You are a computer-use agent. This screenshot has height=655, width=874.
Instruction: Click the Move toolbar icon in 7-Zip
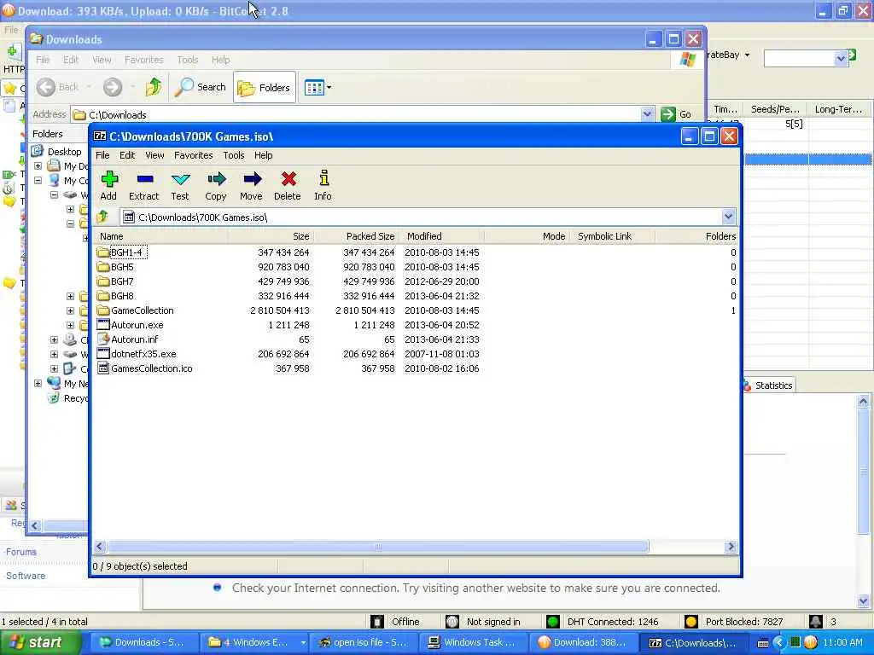pos(252,179)
